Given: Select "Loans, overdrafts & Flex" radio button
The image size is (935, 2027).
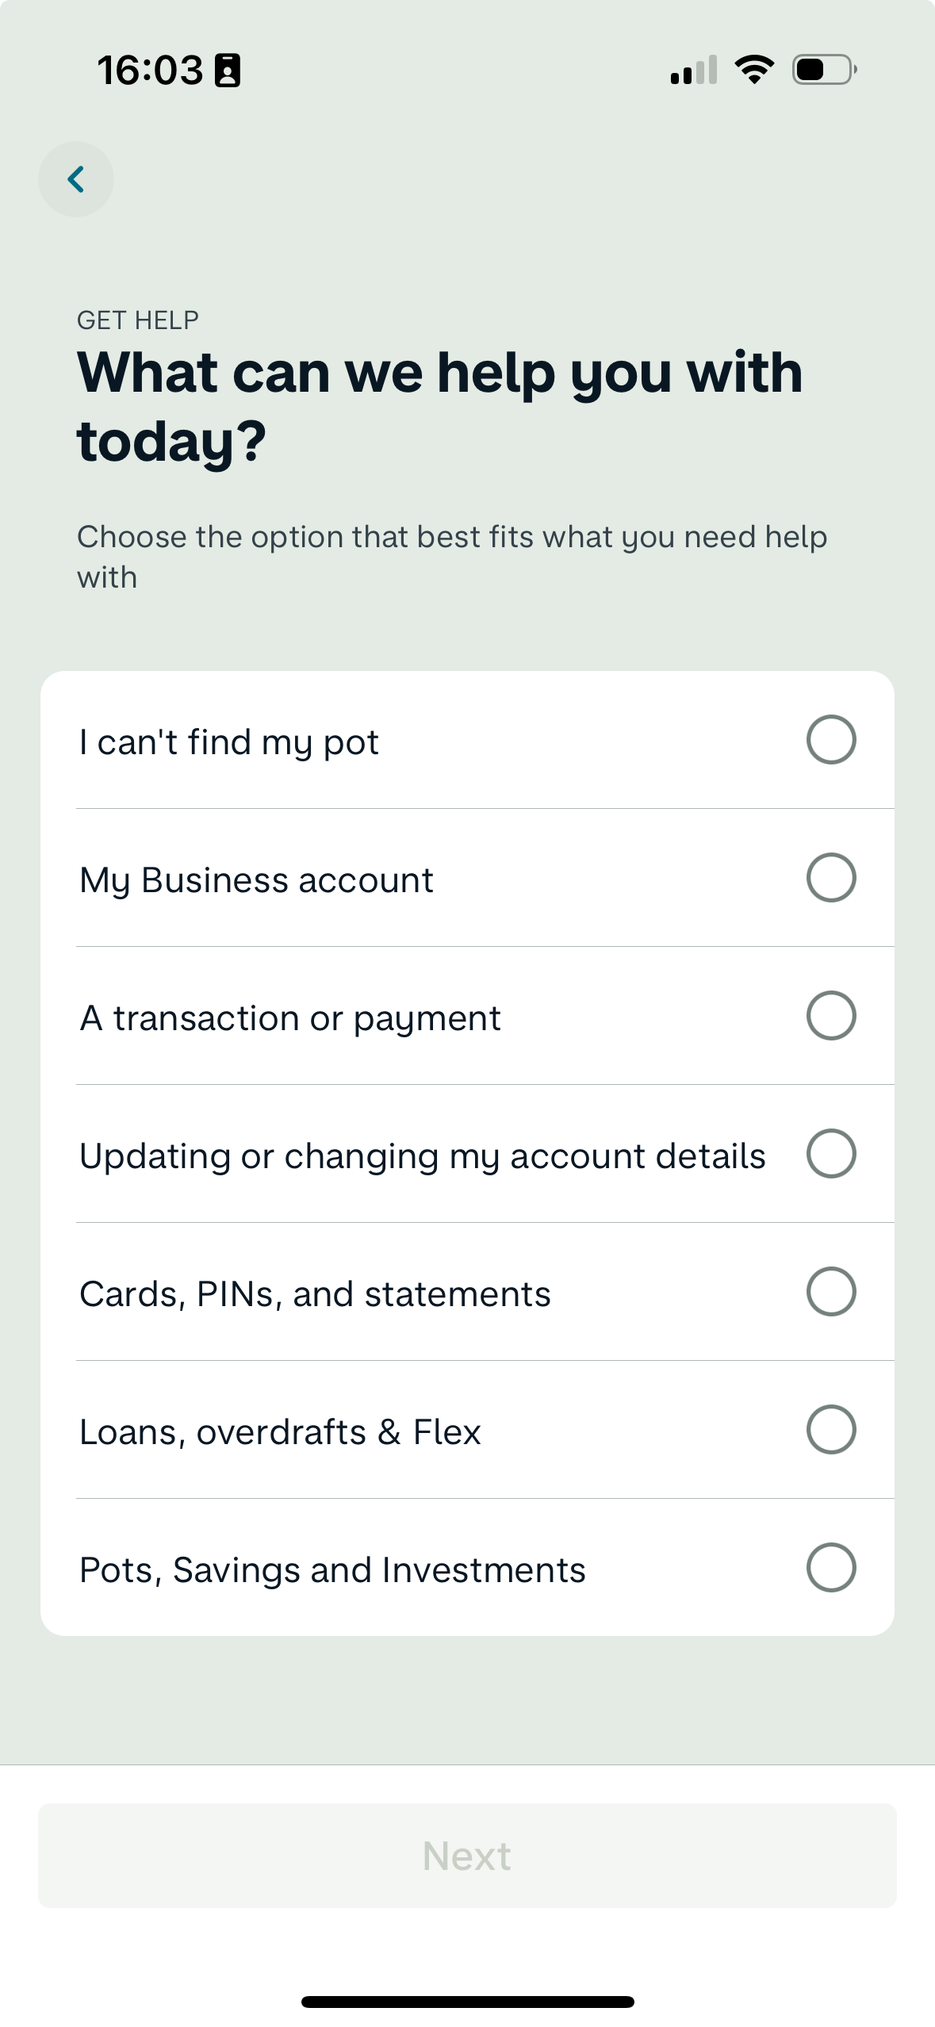Looking at the screenshot, I should [x=830, y=1430].
